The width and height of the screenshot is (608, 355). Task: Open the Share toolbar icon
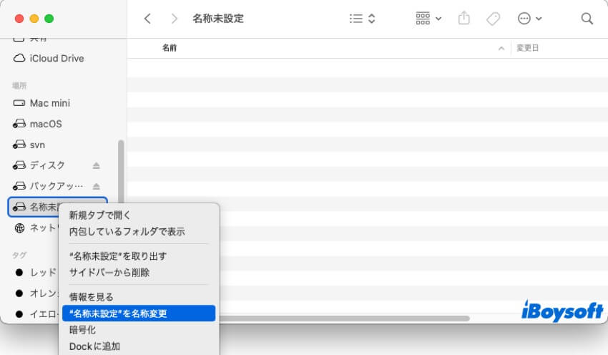[464, 19]
